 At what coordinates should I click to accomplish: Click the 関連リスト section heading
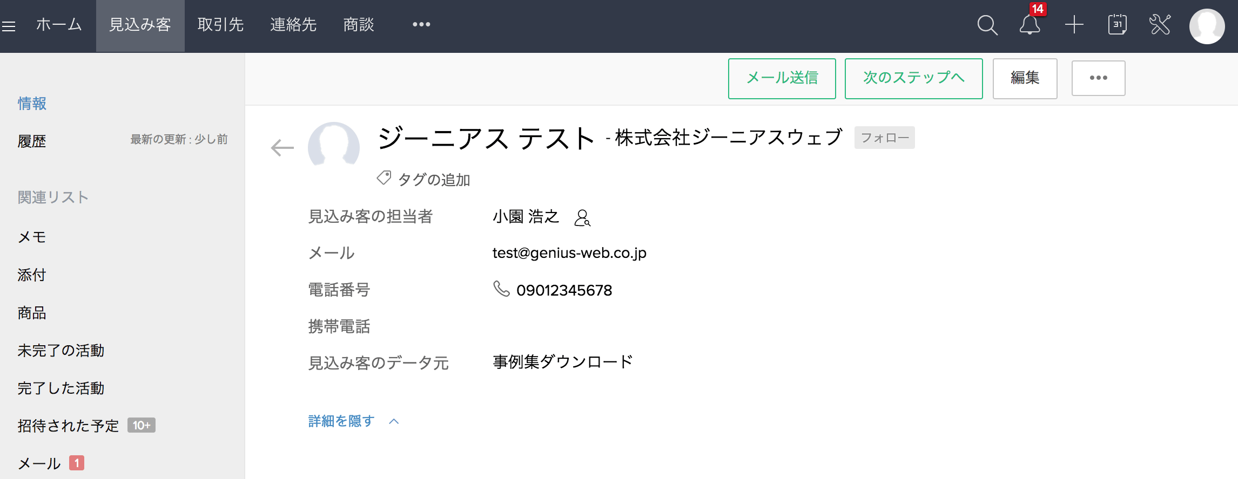coord(53,197)
